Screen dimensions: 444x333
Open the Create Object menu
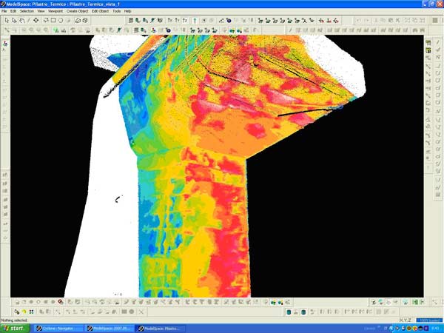click(x=77, y=11)
